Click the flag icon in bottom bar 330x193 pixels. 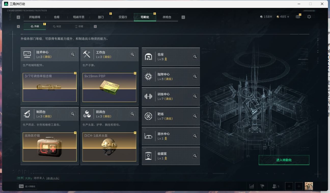coord(262,186)
